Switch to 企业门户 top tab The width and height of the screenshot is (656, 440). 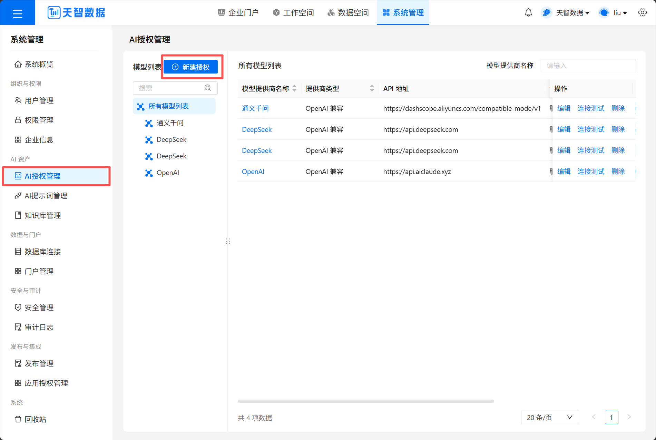point(238,13)
